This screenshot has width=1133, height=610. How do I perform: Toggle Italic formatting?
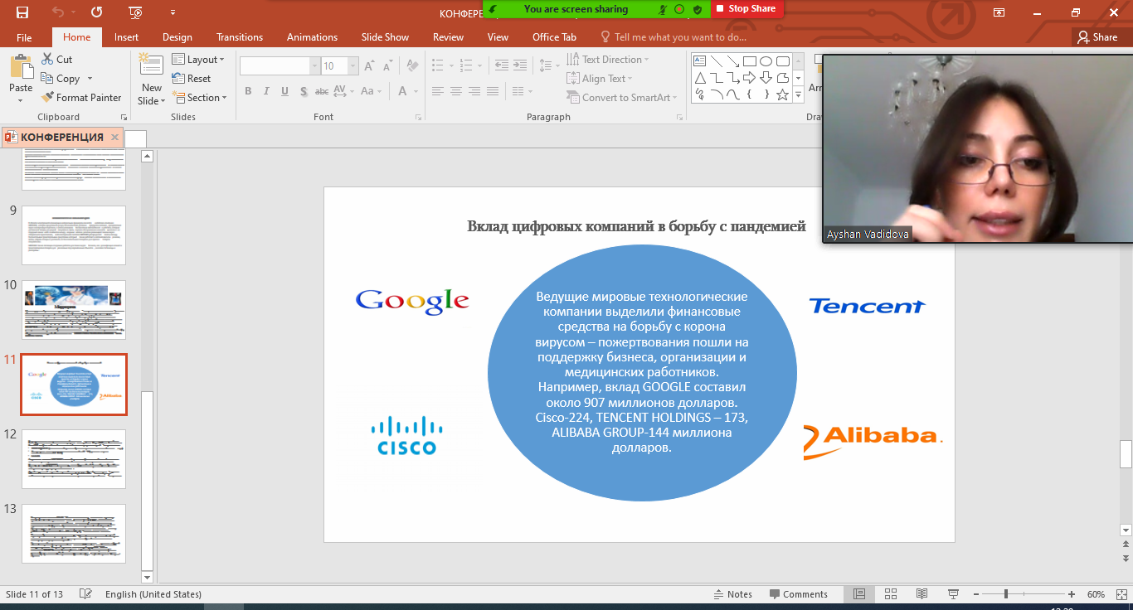(x=267, y=91)
